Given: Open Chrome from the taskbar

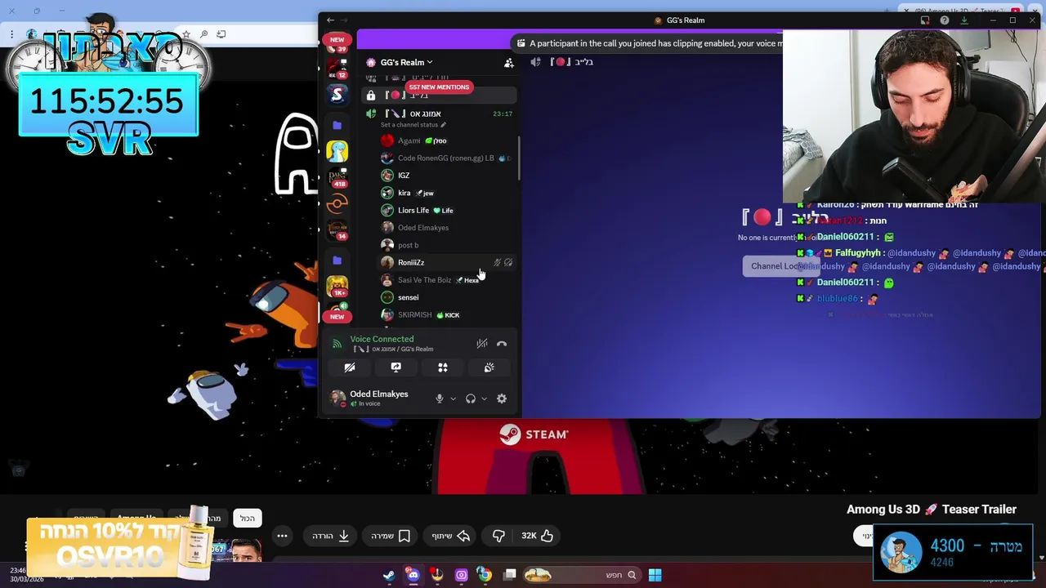Looking at the screenshot, I should tap(485, 575).
